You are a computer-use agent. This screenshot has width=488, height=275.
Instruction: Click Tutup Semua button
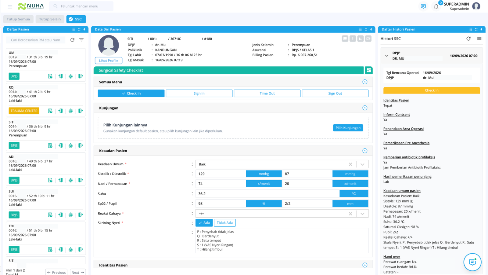point(18,19)
